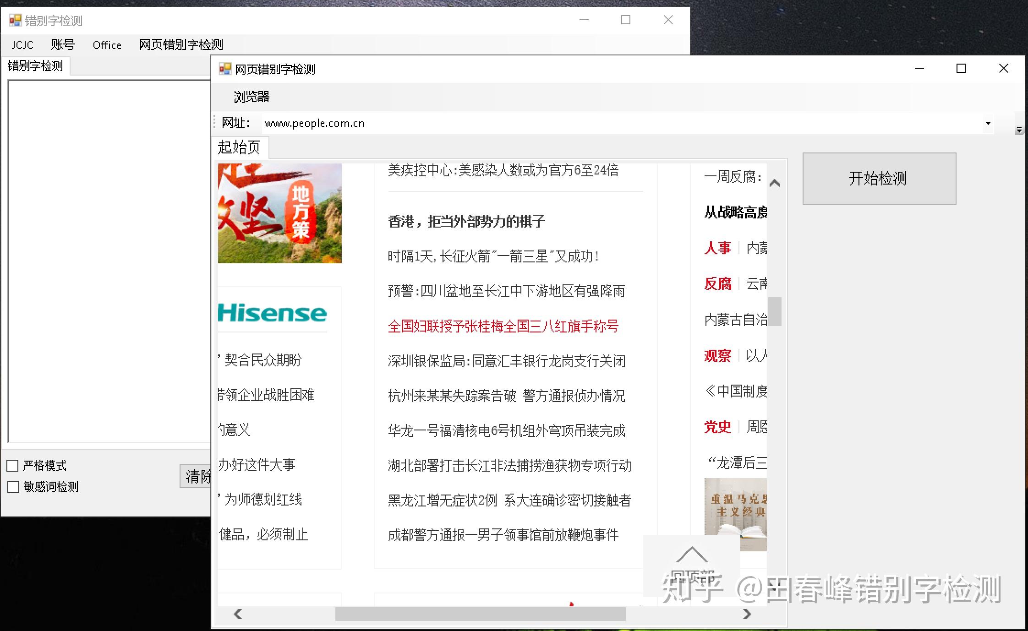Screen dimensions: 1028x631
Task: Open the 浏览器 menu
Action: (252, 97)
